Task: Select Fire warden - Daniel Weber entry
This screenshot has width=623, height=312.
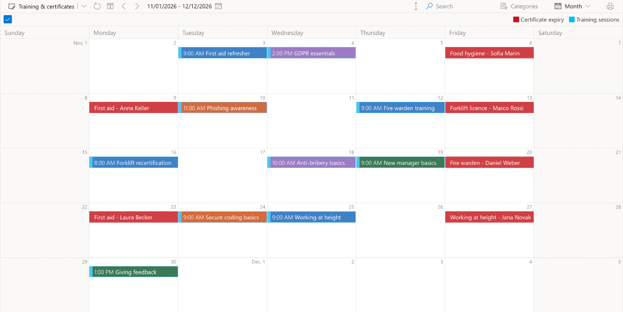Action: 489,162
